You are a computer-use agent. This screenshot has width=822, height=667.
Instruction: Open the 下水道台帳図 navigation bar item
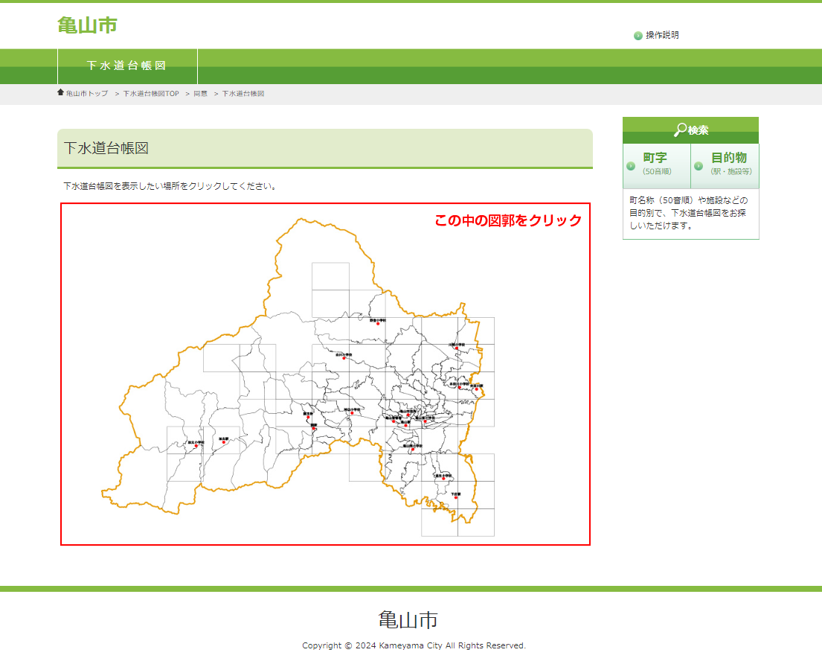(126, 66)
